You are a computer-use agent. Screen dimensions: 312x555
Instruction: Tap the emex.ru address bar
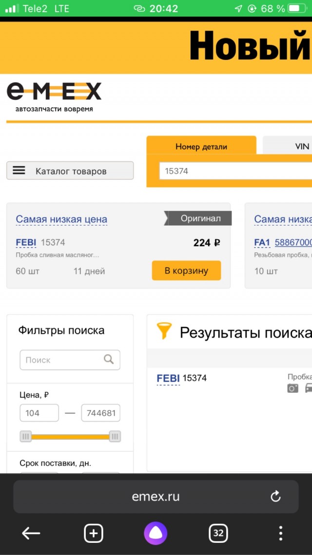click(x=156, y=497)
